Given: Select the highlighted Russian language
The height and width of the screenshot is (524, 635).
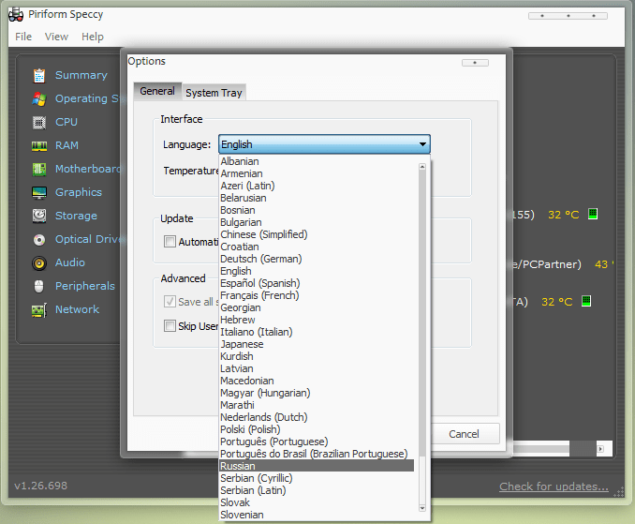Looking at the screenshot, I should pos(317,466).
